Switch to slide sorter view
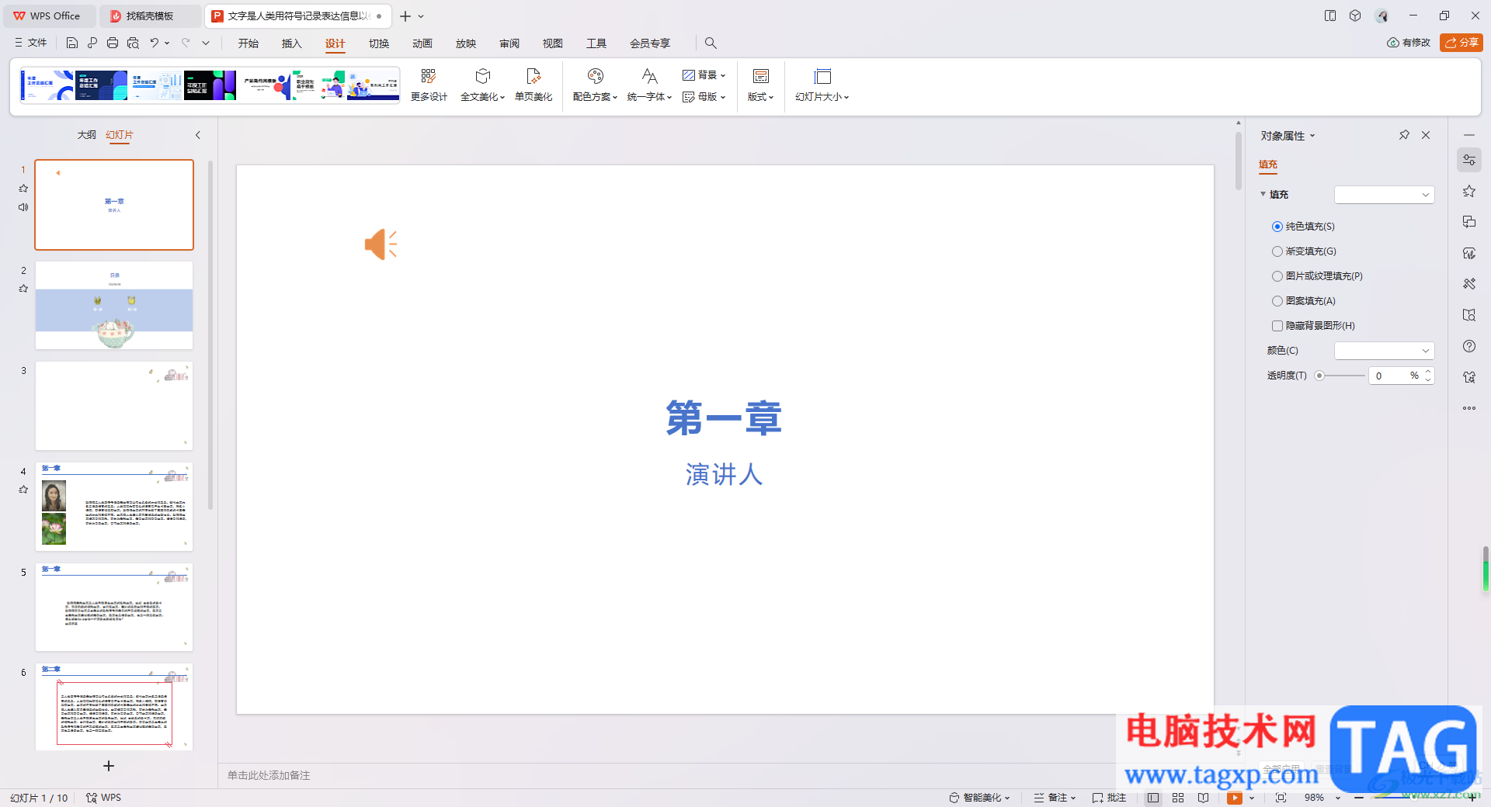 [x=1178, y=798]
